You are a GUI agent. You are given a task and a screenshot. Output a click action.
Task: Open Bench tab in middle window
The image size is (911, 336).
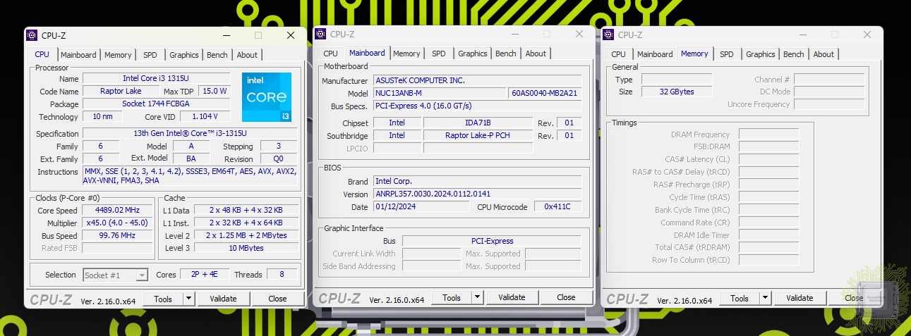coord(506,54)
